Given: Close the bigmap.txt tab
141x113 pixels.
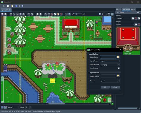Looking at the screenshot, I should [10, 10].
